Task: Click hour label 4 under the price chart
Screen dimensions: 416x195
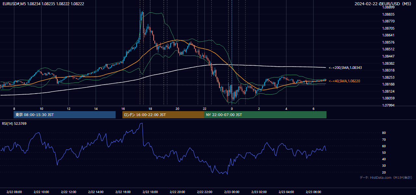Action: pyautogui.click(x=286, y=109)
